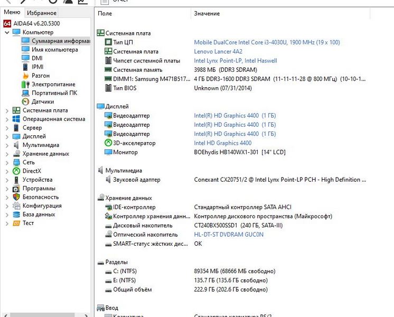The height and width of the screenshot is (317, 394).
Task: Click the Безопасность shield icon
Action: tap(16, 197)
